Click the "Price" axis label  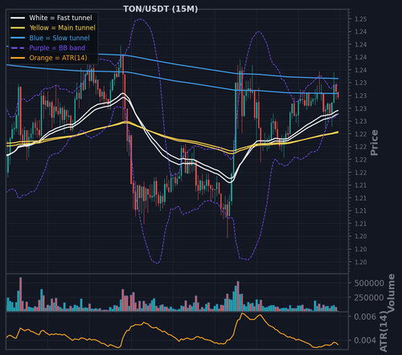[x=375, y=142]
